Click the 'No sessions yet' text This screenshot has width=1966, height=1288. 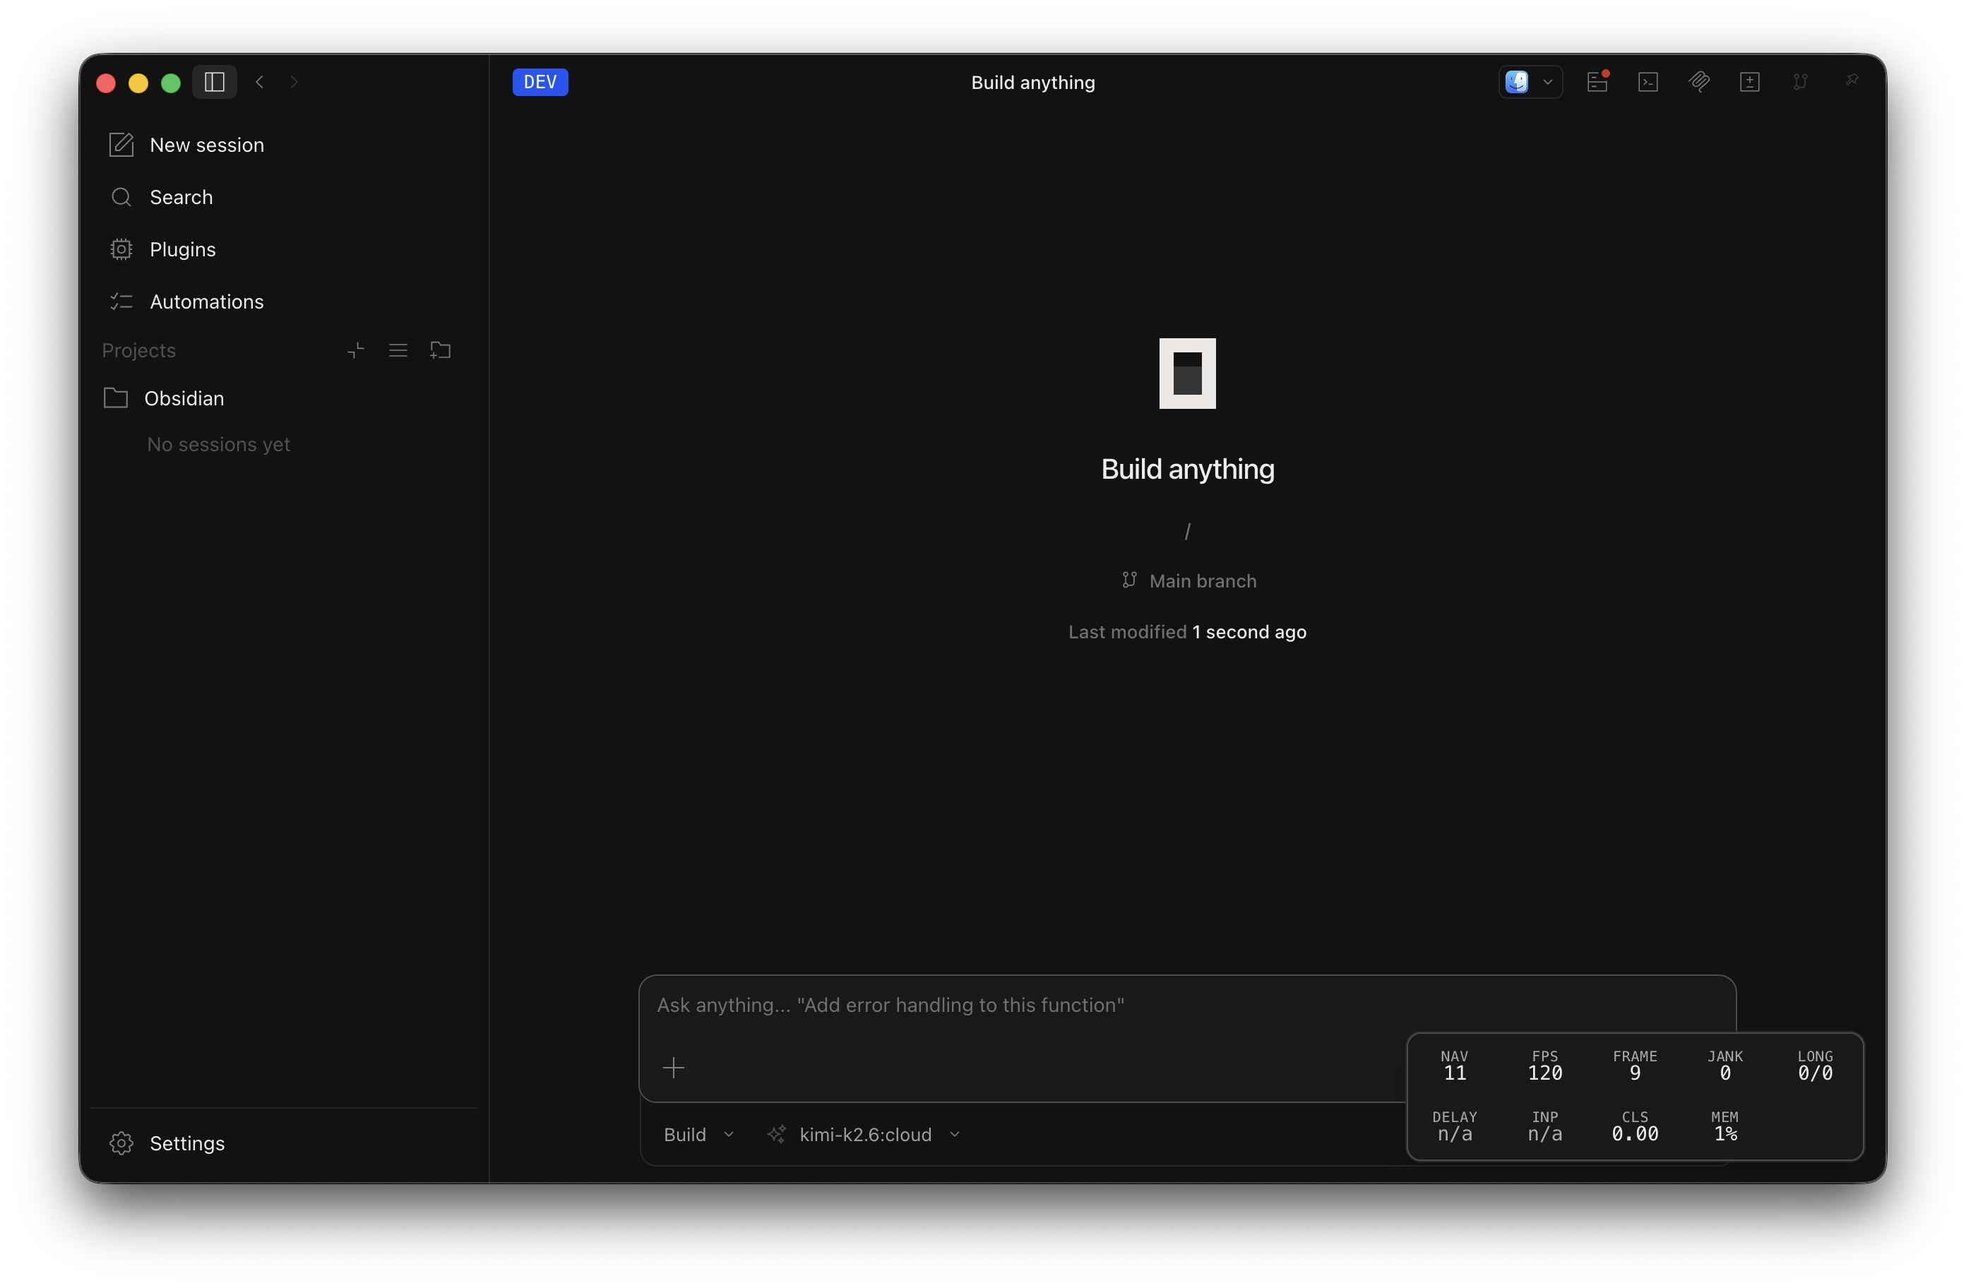click(218, 444)
